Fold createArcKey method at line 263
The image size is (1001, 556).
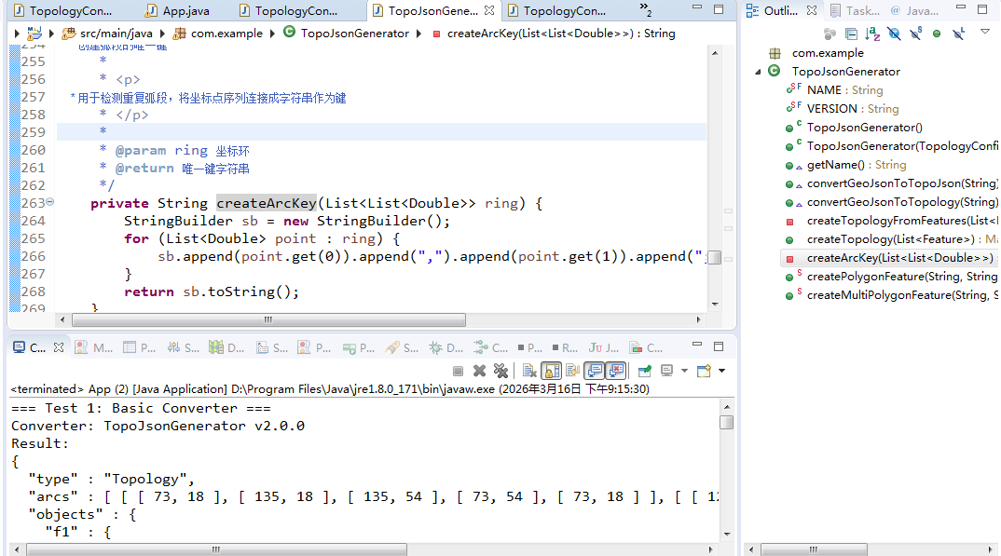click(x=49, y=202)
